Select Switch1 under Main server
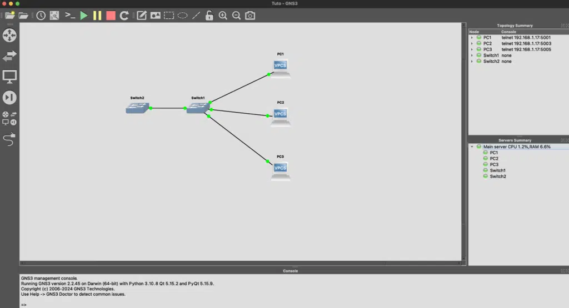This screenshot has width=569, height=308. [497, 171]
